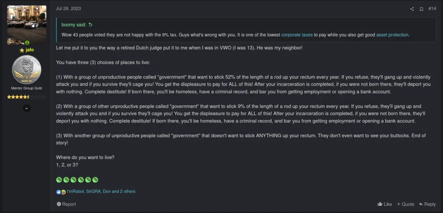Click the share icon next to post #14
The width and height of the screenshot is (443, 213).
pos(412,9)
